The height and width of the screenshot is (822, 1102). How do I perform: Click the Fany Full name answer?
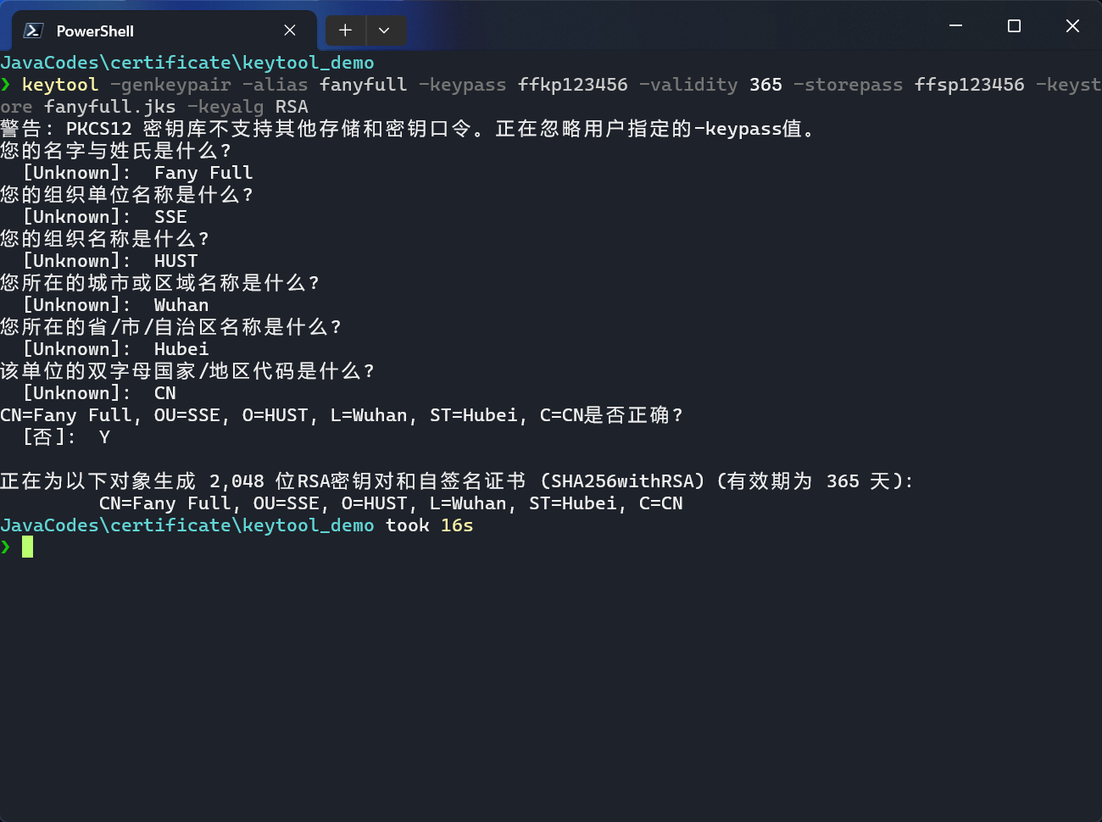tap(203, 173)
